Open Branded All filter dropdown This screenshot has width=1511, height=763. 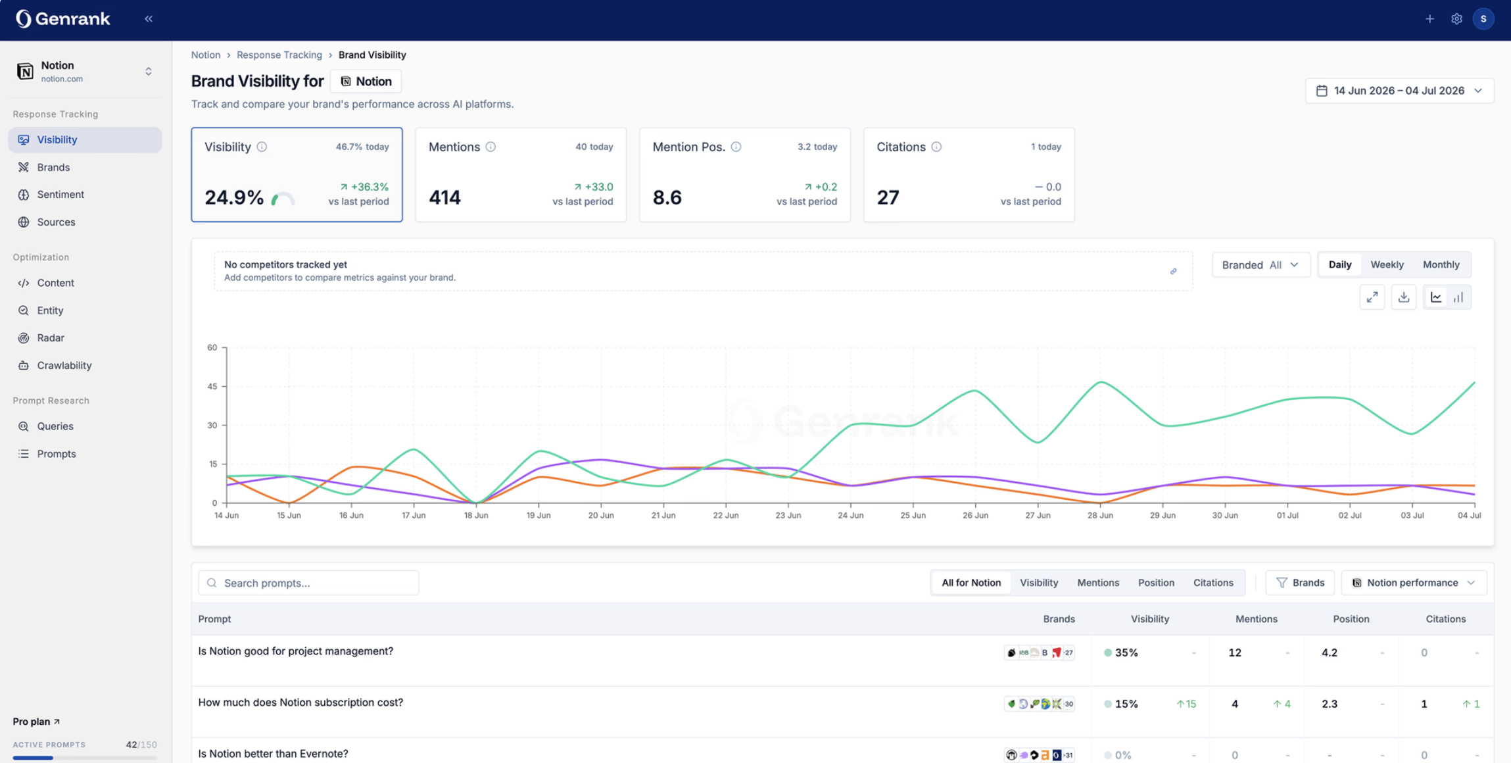(1260, 264)
